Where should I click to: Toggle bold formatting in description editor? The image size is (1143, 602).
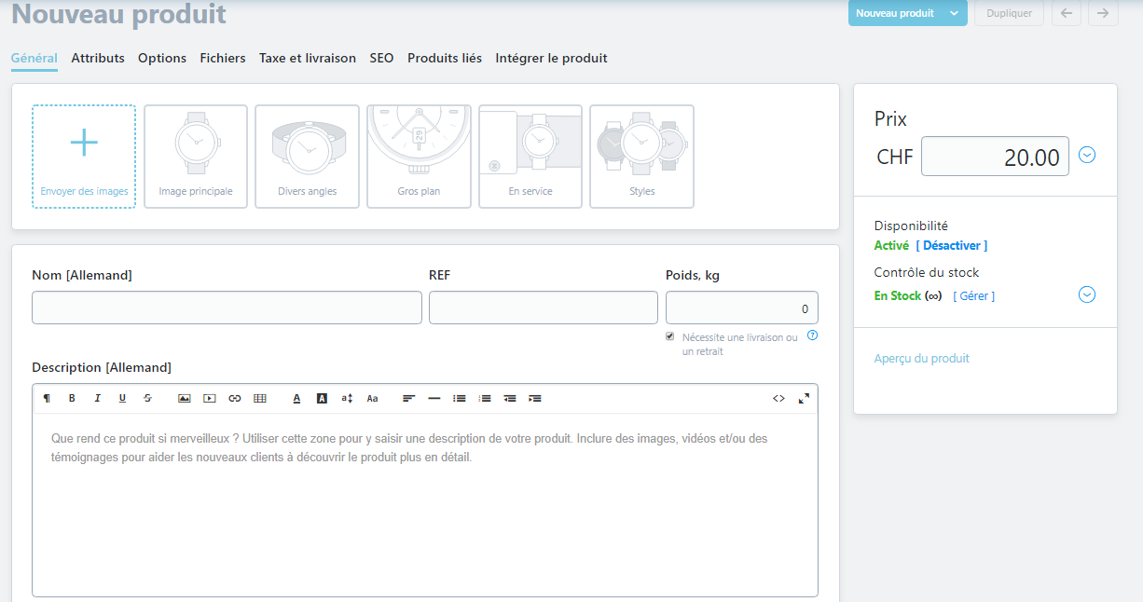(x=72, y=398)
